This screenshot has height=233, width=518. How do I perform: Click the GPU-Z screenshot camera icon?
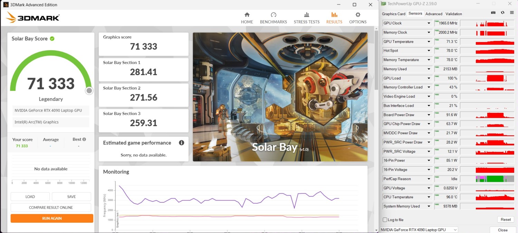tap(493, 13)
